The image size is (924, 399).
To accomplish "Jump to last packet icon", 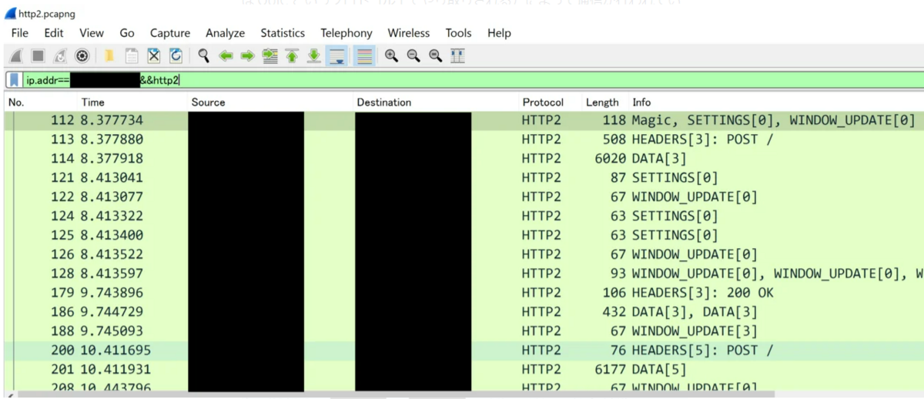I will point(313,55).
